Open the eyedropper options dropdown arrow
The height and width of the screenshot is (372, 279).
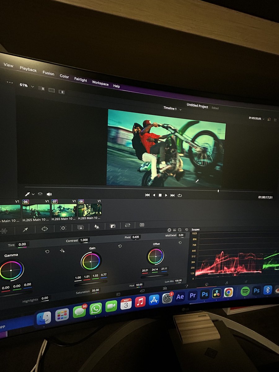(33, 194)
